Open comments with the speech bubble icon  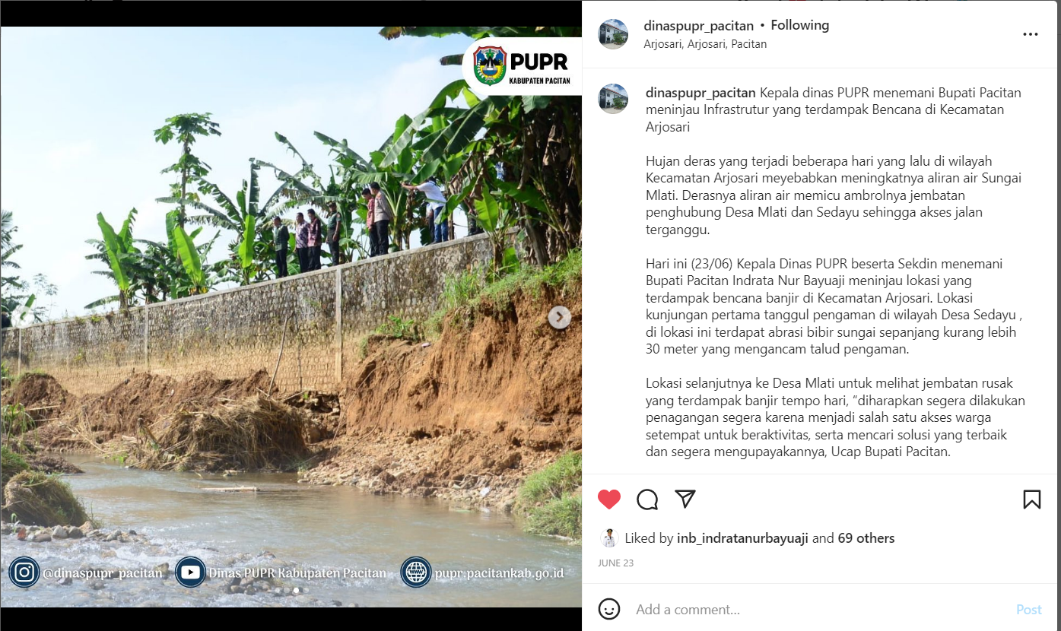tap(647, 499)
